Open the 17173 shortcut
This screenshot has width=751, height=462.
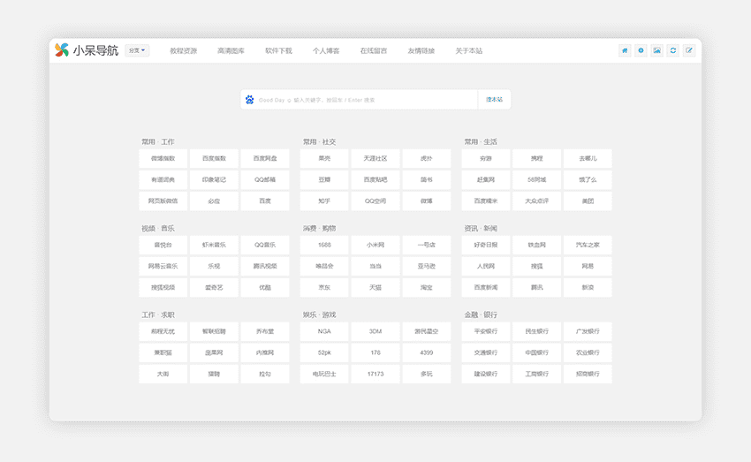(375, 374)
